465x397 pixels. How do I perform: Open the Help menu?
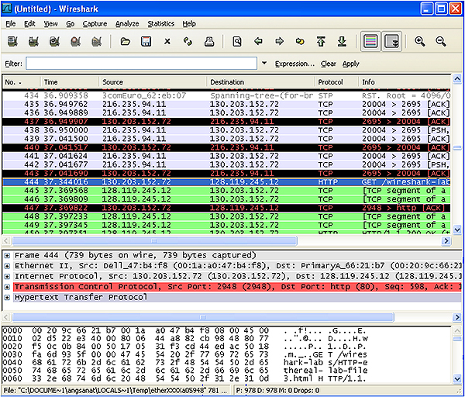point(189,24)
